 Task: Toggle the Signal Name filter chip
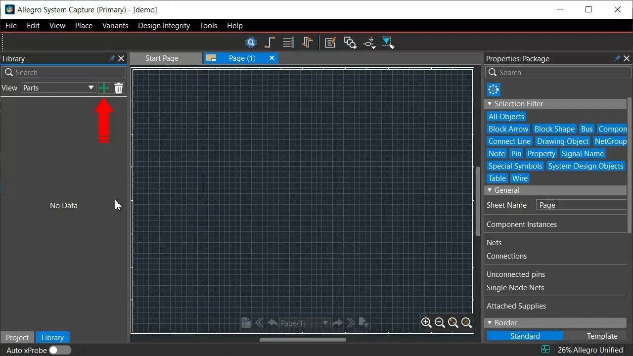point(583,154)
